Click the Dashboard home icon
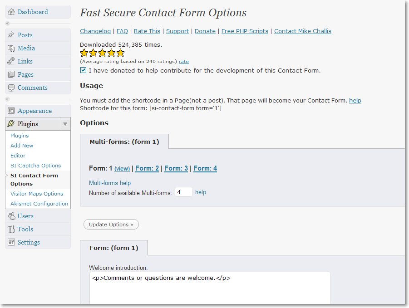This screenshot has height=308, width=409. tap(11, 12)
